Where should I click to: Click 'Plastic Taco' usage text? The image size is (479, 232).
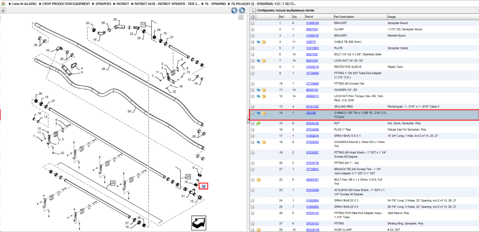click(394, 67)
